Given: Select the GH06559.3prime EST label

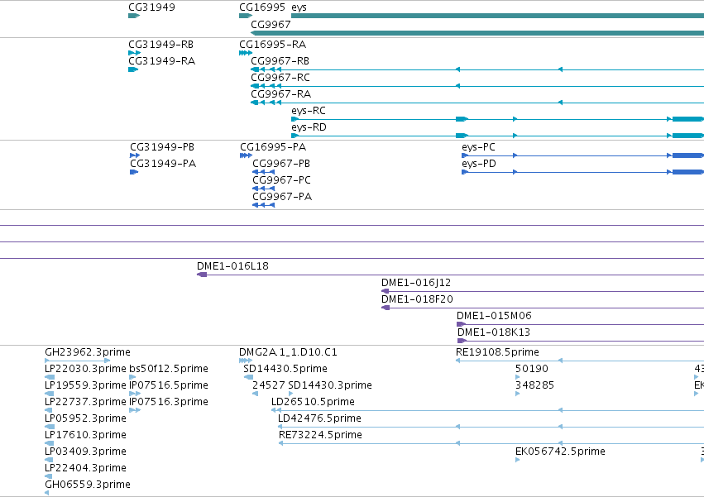Looking at the screenshot, I should pos(88,485).
